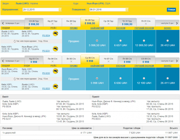Open the БІЗНЕС fare link in return table
The width and height of the screenshot is (180, 140).
coord(168,66)
